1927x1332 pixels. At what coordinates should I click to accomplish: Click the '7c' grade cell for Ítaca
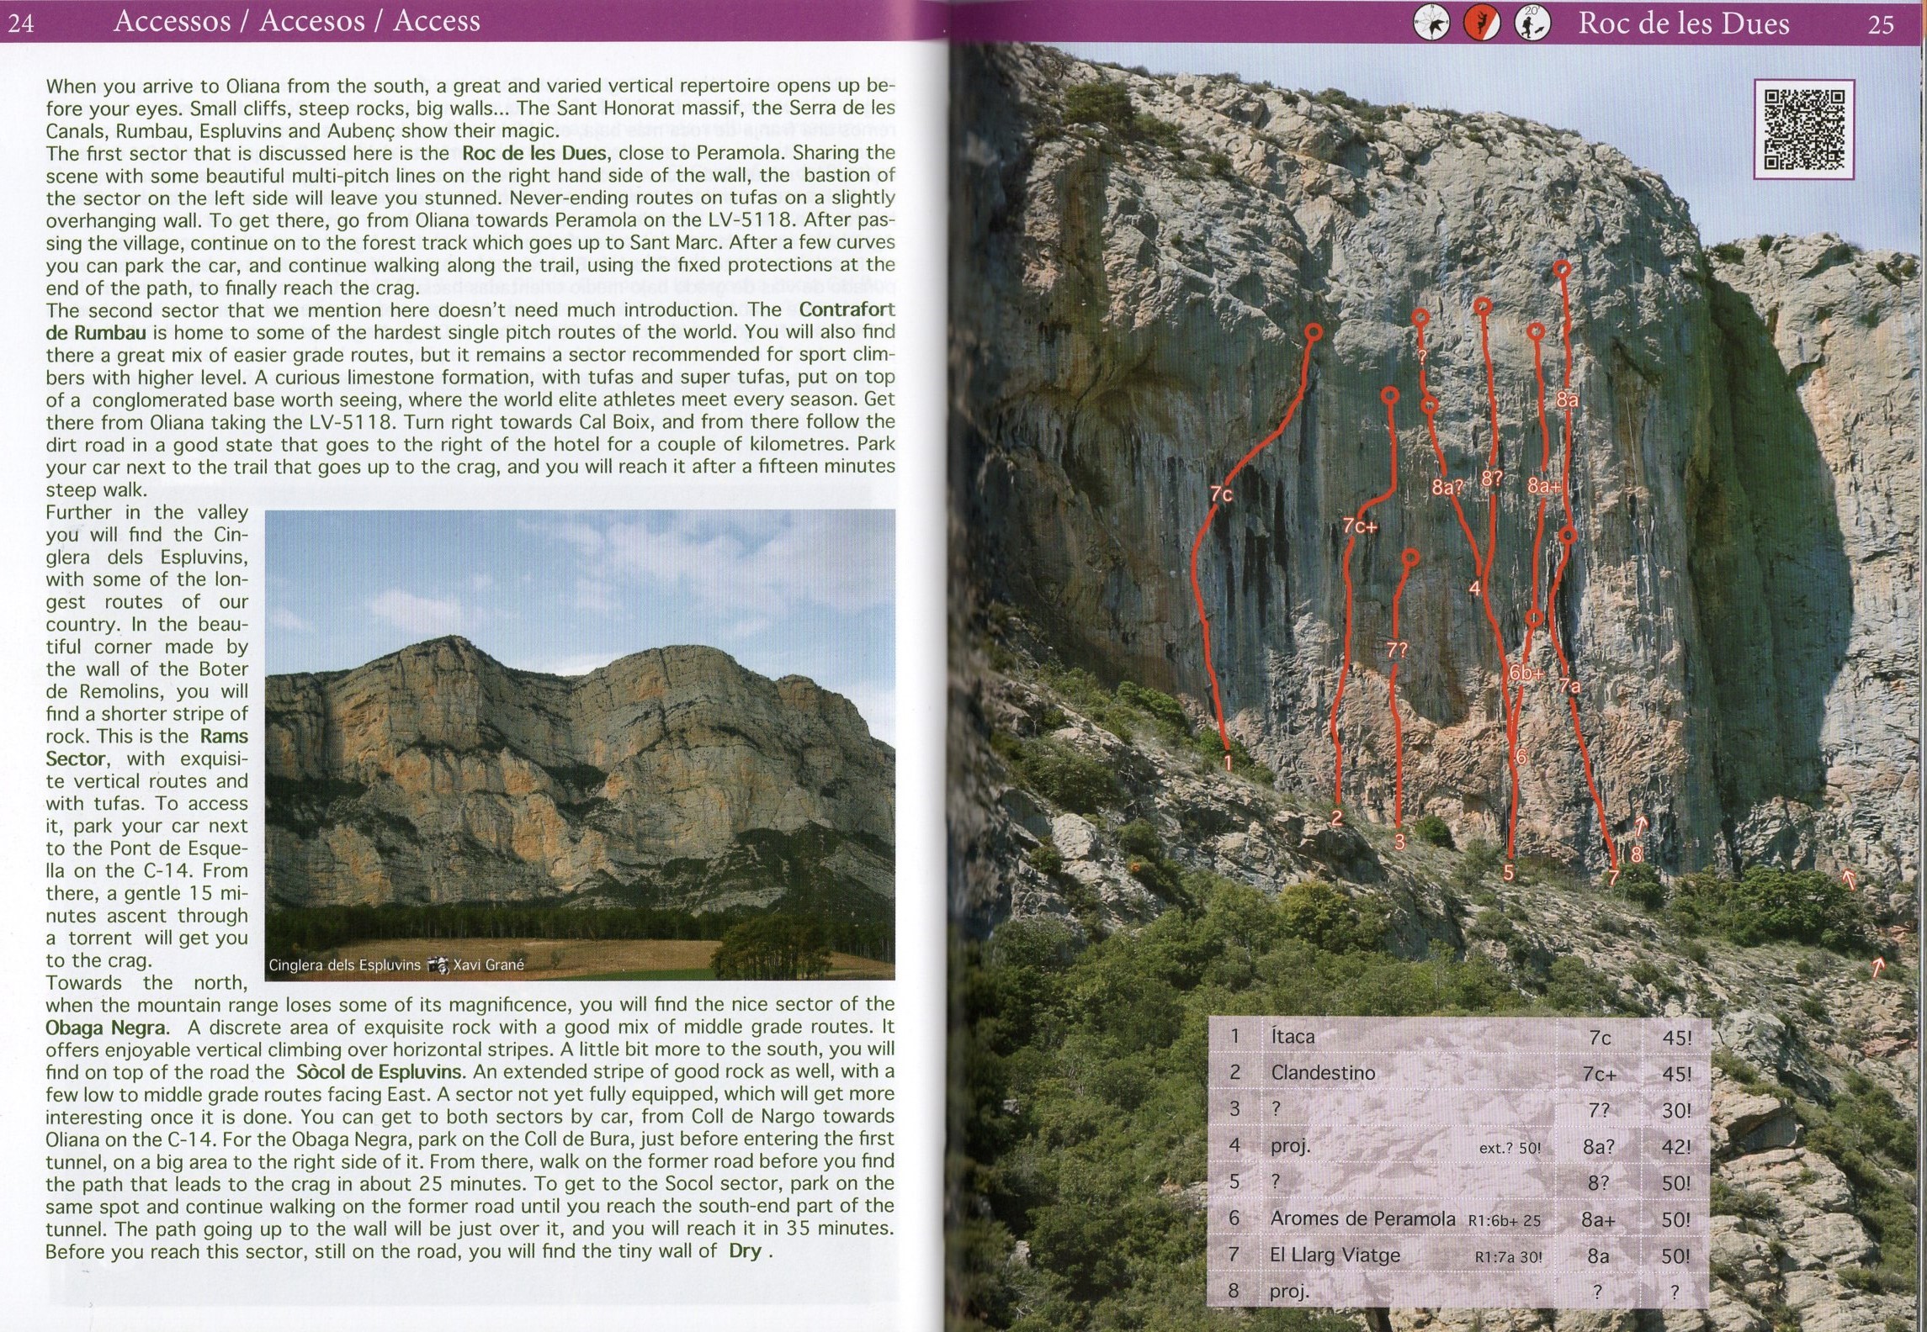pyautogui.click(x=1600, y=1038)
